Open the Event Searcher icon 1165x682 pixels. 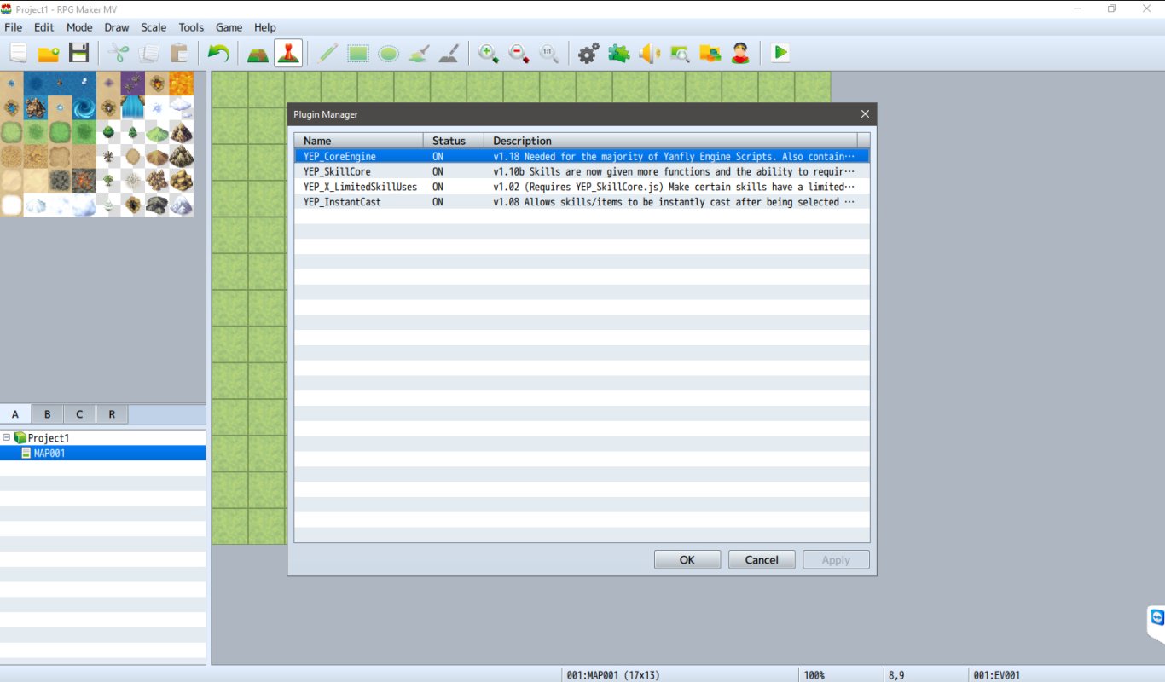pyautogui.click(x=680, y=53)
